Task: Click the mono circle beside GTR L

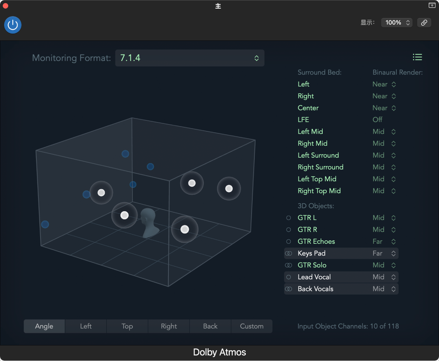Action: pos(289,218)
